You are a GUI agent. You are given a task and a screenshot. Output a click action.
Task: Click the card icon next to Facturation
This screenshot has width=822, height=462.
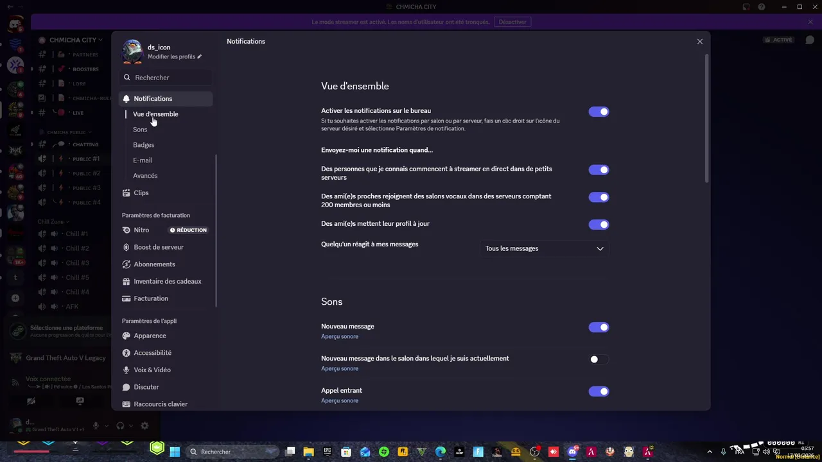point(127,298)
